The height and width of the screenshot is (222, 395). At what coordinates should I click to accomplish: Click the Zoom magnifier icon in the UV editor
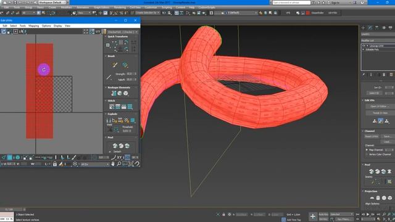coord(118,164)
